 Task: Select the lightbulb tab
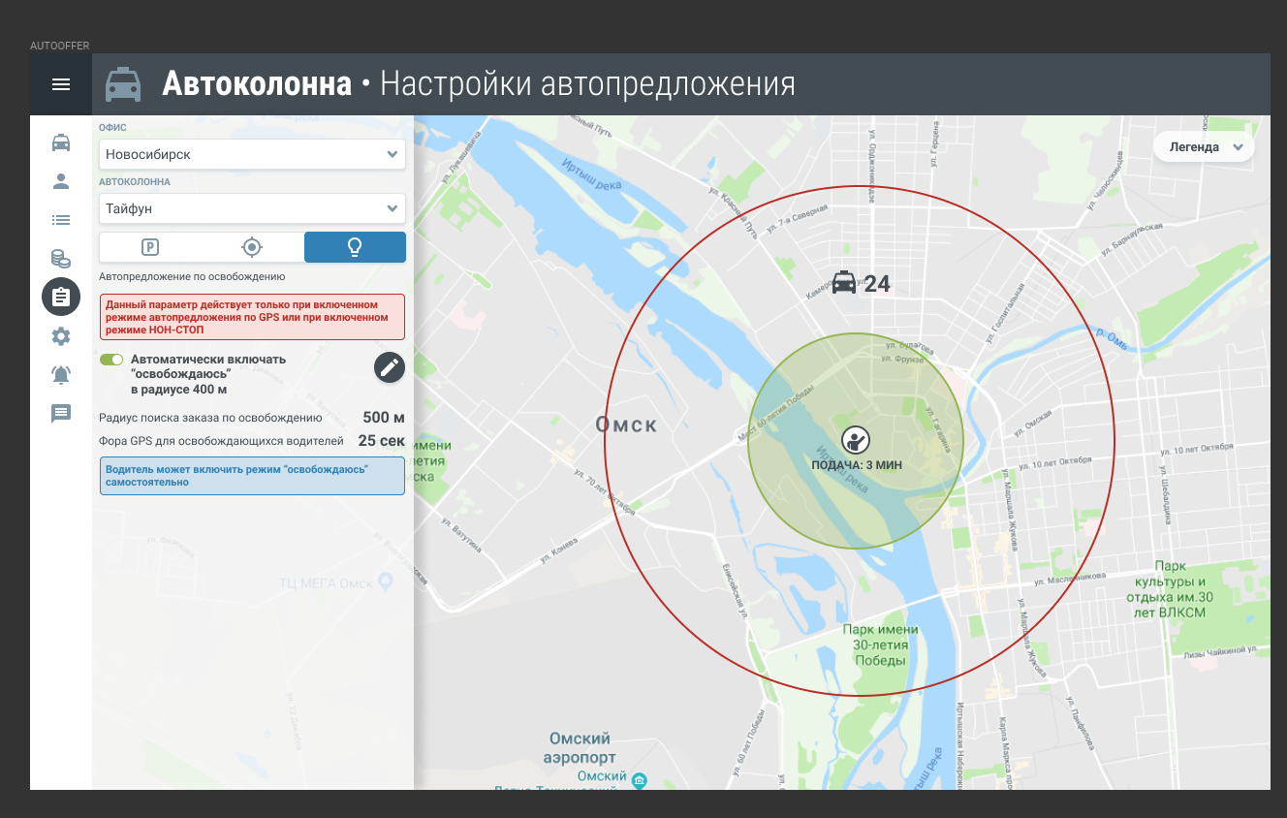(x=355, y=247)
